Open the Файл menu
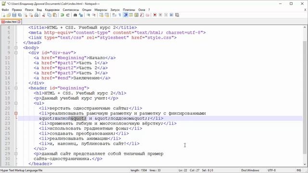The width and height of the screenshot is (308, 173). coord(5,10)
